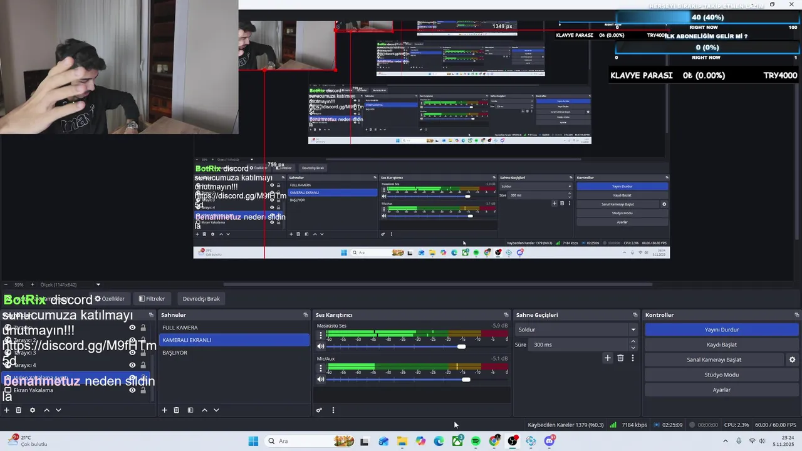Click Yayını Durdur to stop streaming
The height and width of the screenshot is (451, 802).
tap(722, 329)
